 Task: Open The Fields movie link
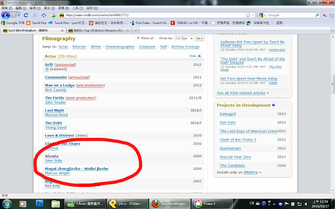point(54,98)
